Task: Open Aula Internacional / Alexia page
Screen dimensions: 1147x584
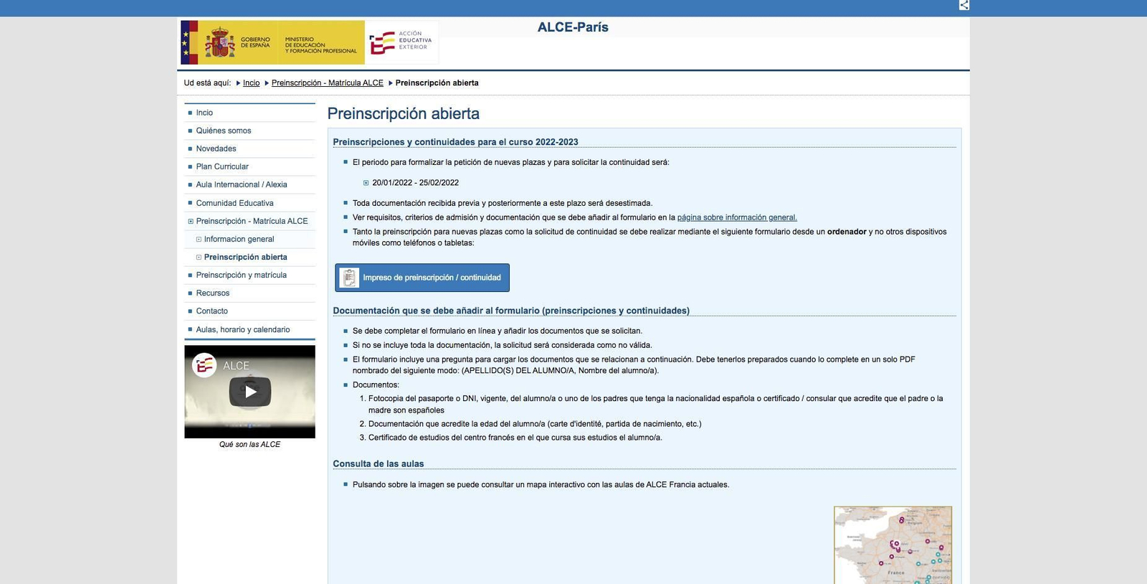Action: 242,184
